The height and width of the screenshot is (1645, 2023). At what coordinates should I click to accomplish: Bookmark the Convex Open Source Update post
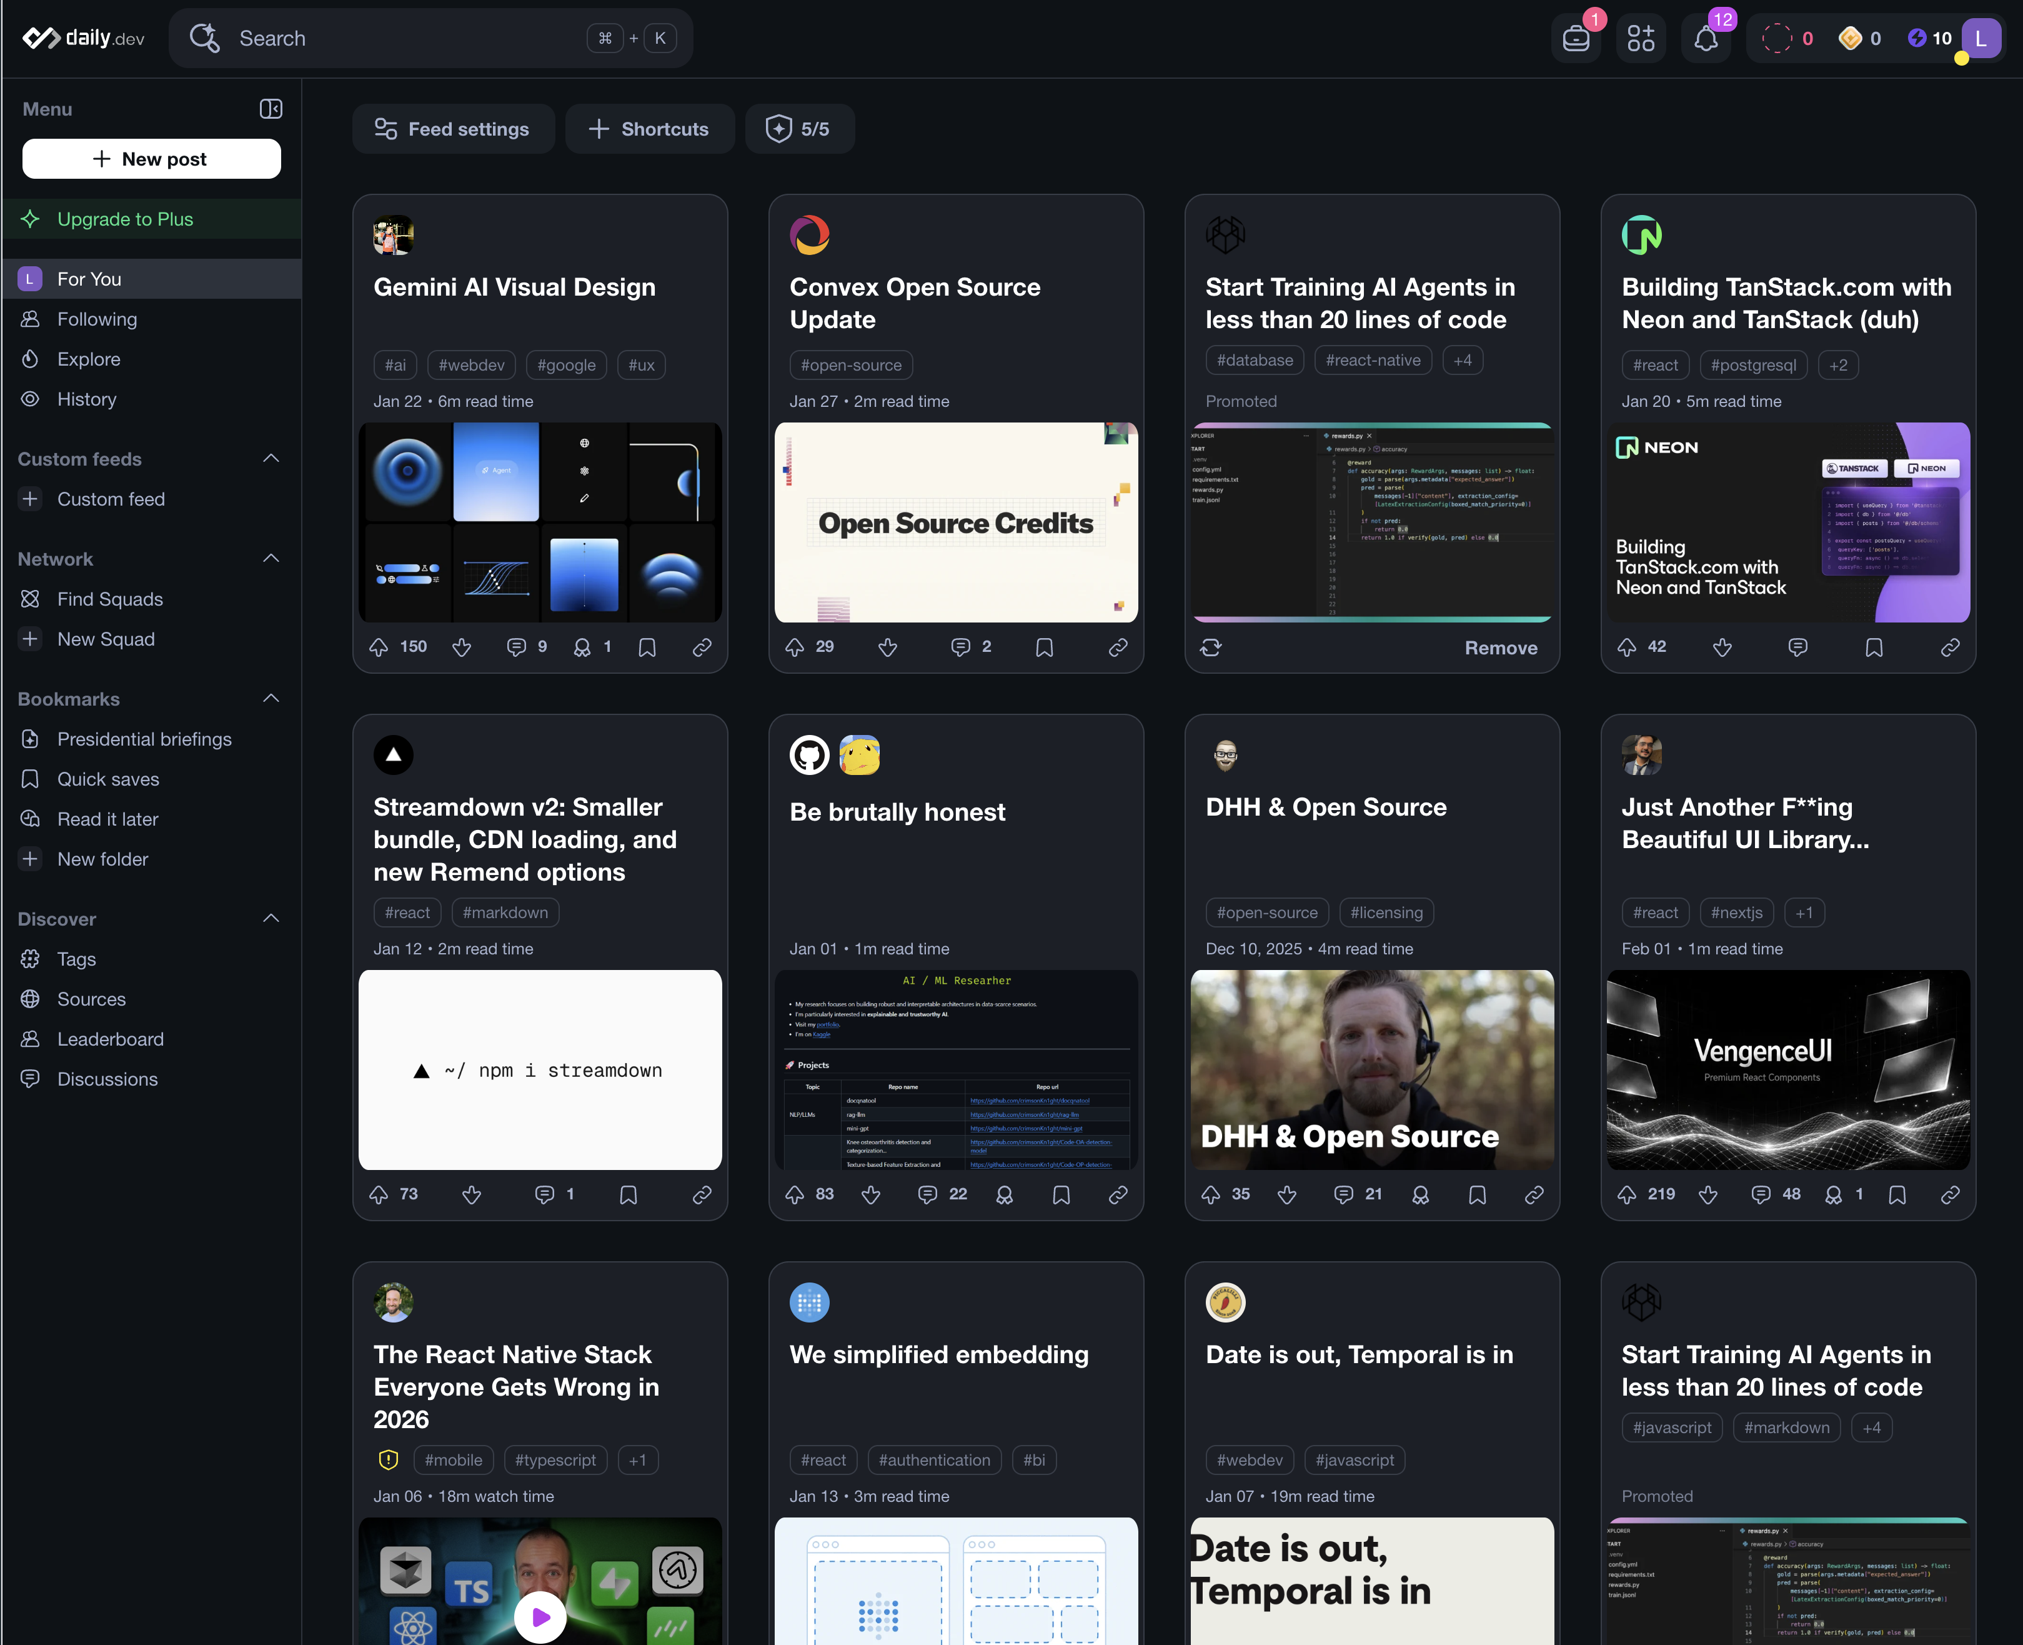coord(1044,647)
